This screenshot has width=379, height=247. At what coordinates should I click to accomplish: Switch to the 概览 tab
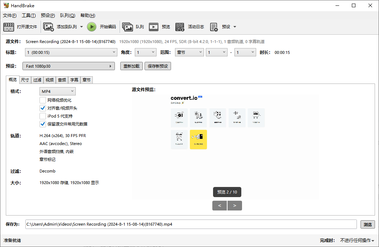click(13, 80)
